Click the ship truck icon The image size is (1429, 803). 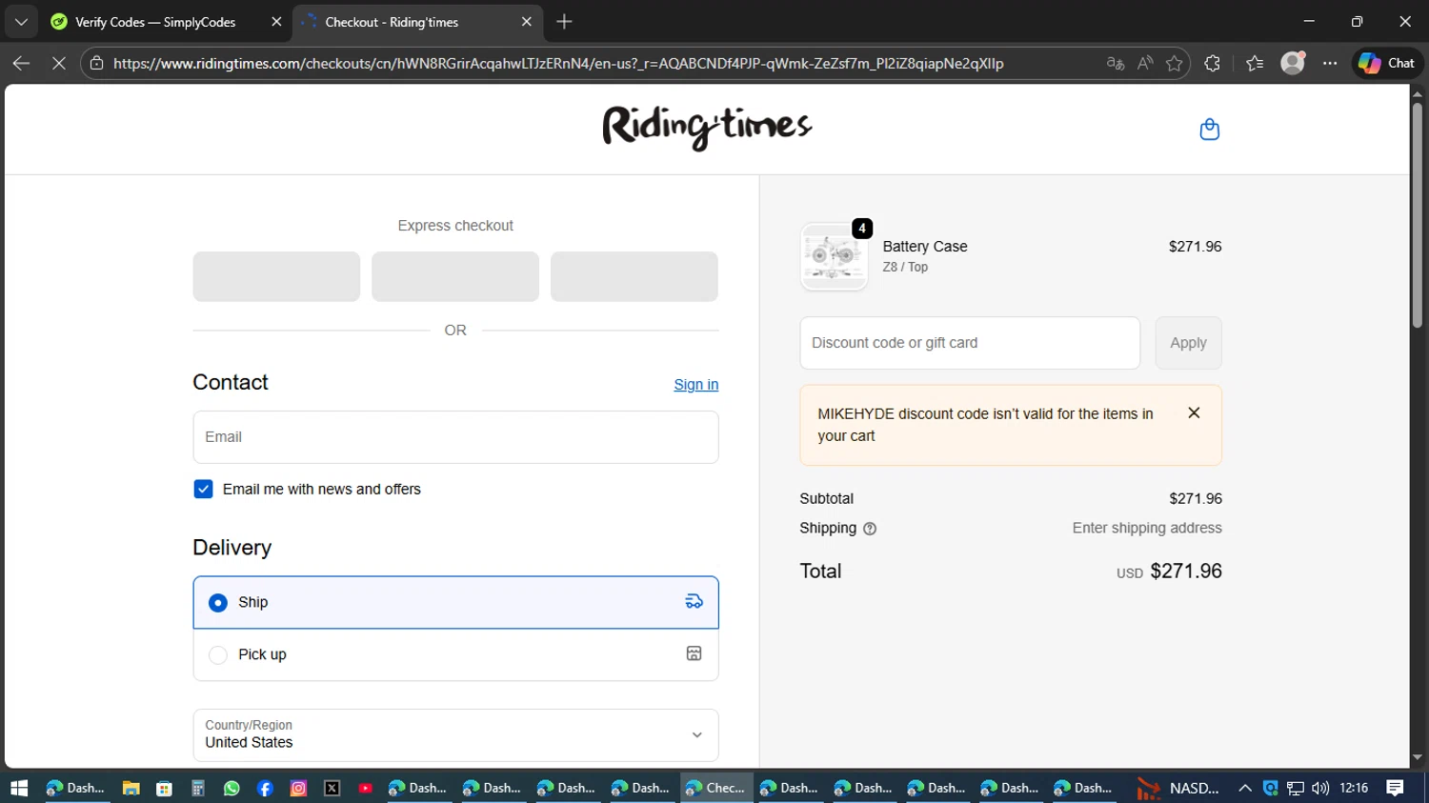point(694,601)
